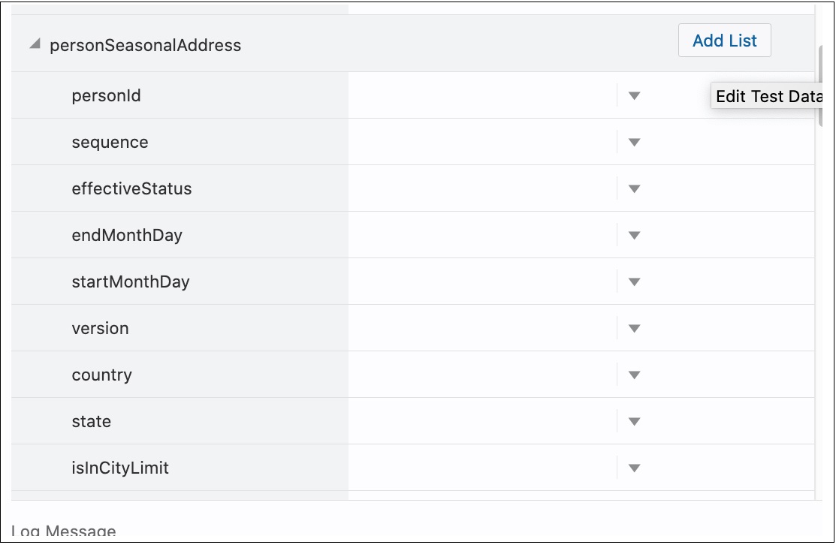Click the vertical scrollbar thumb

820,86
